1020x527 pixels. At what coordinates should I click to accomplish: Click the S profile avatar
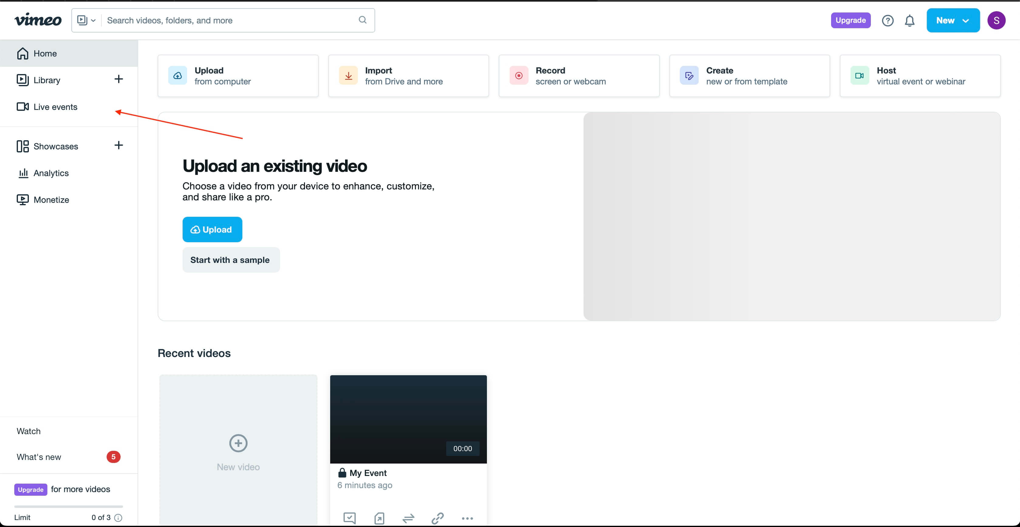[x=996, y=20]
